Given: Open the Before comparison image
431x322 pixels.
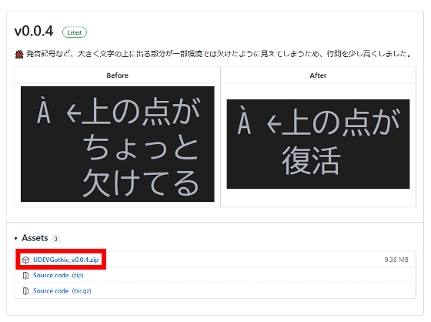Looking at the screenshot, I should [118, 144].
